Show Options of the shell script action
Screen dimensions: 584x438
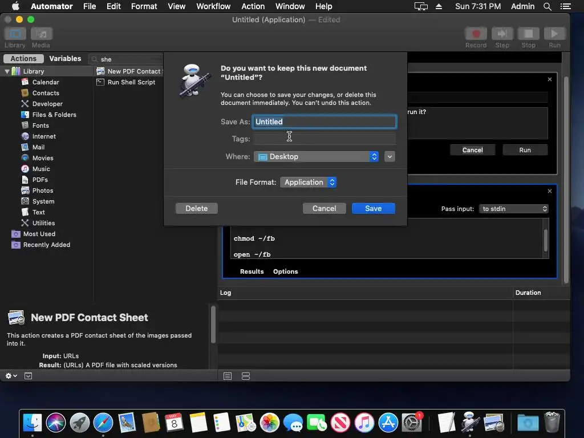click(285, 271)
